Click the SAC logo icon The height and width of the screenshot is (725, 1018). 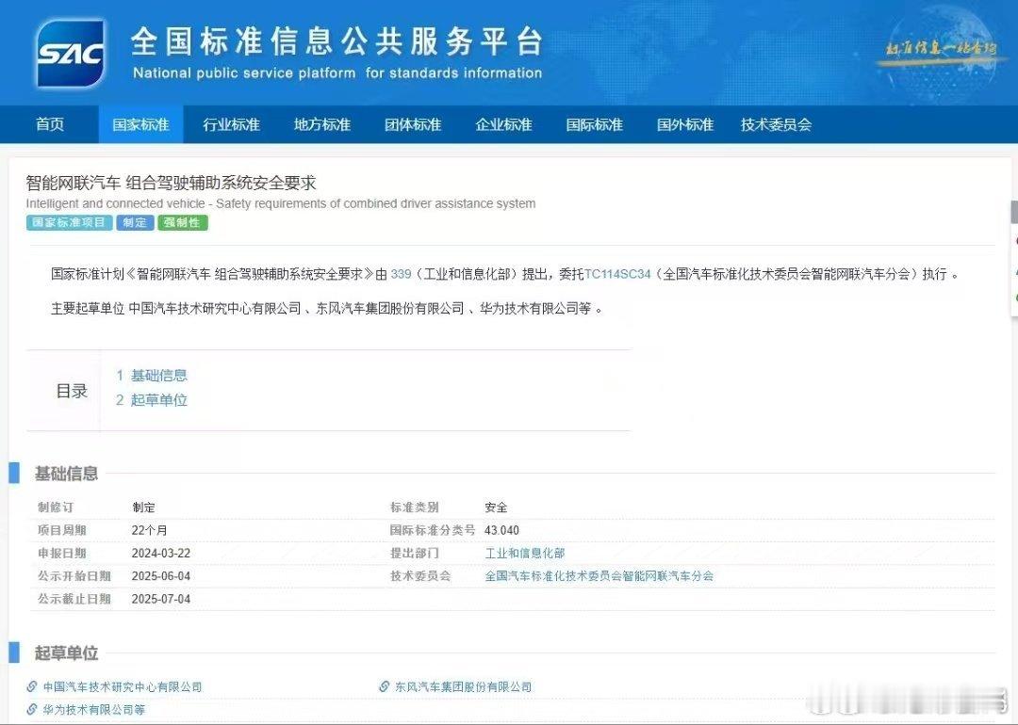[71, 53]
